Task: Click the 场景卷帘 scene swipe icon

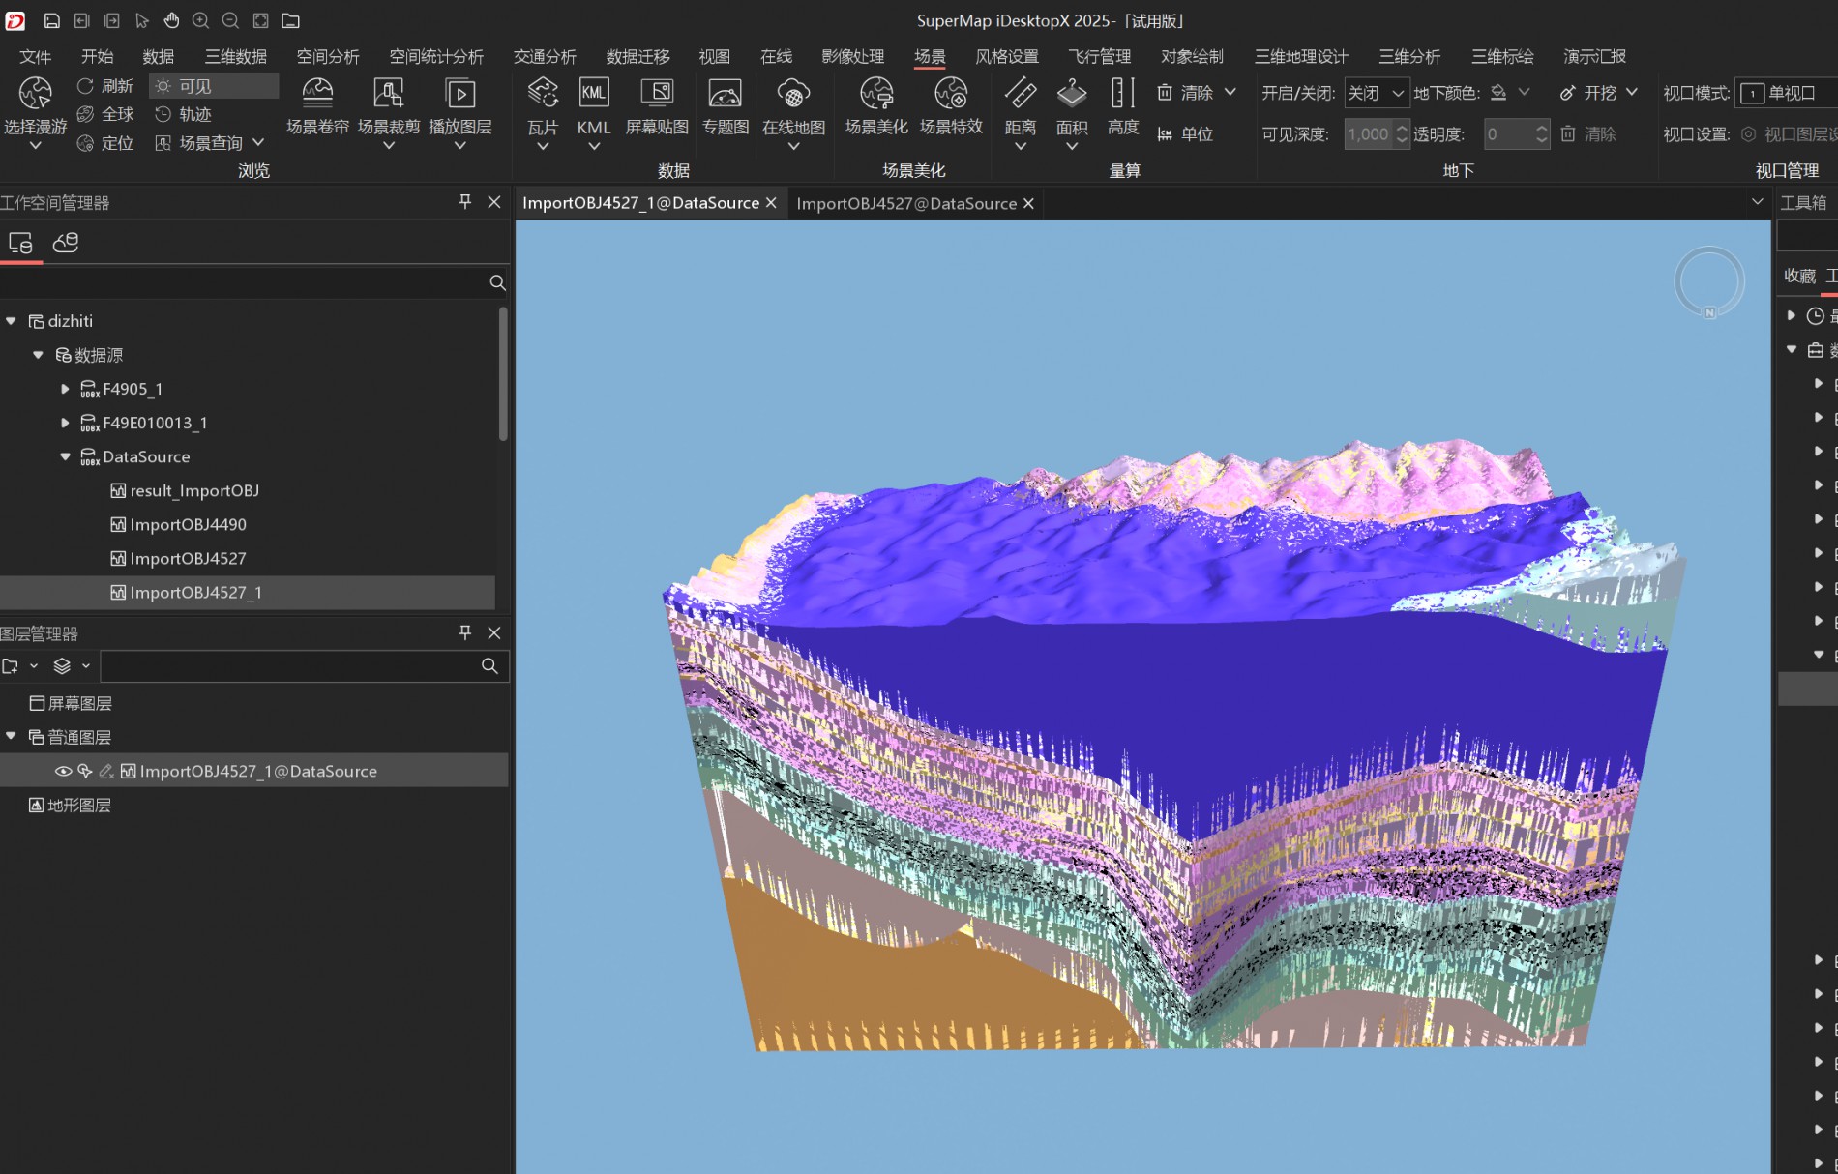Action: point(317,95)
